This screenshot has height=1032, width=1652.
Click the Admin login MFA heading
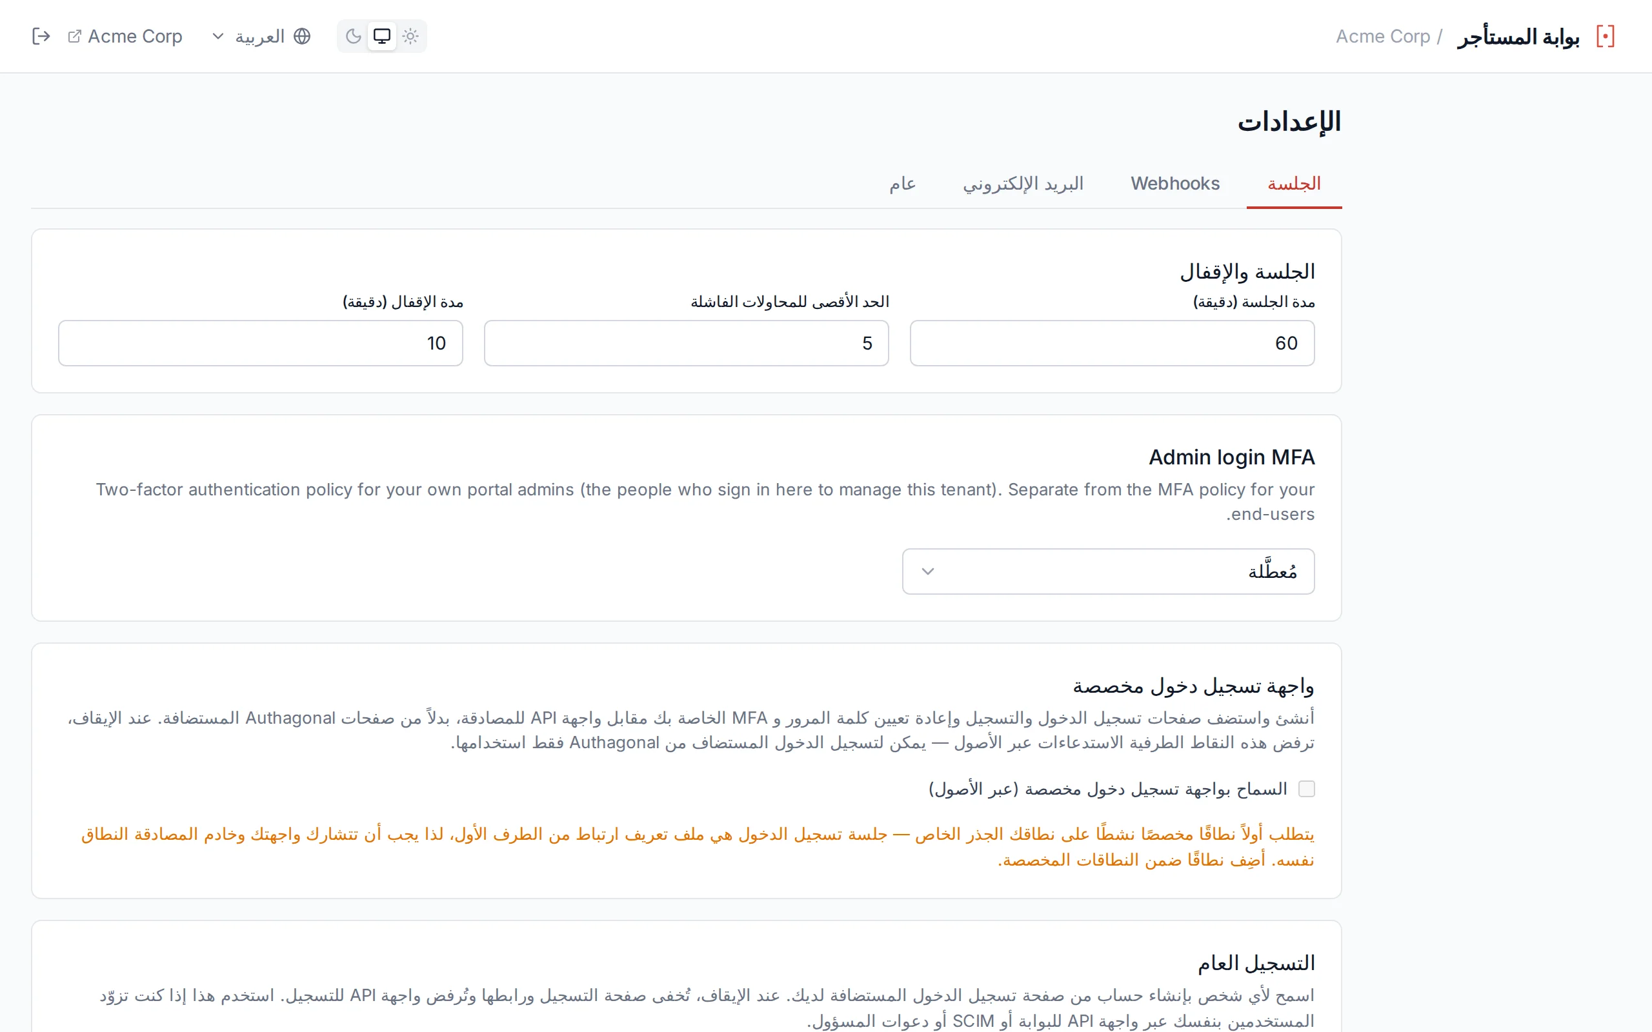pyautogui.click(x=1231, y=457)
